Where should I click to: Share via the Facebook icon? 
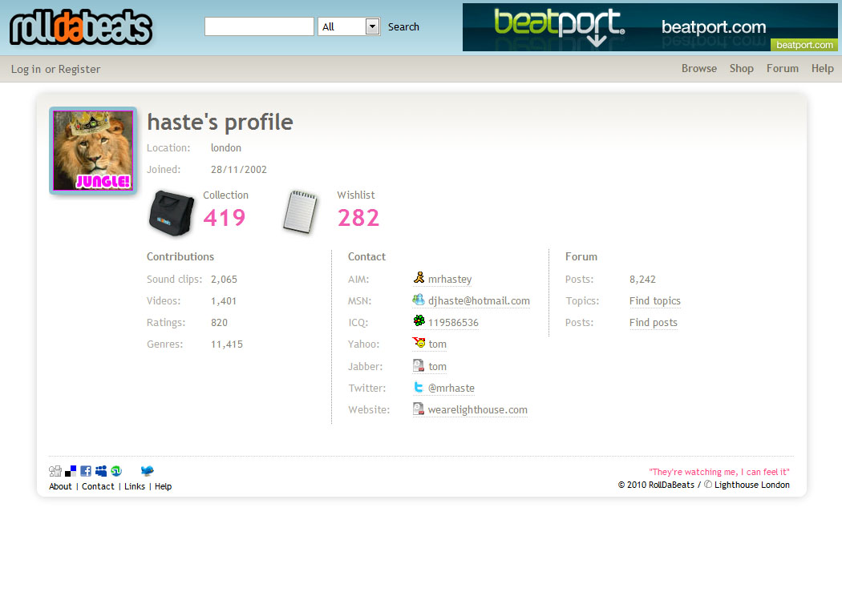pyautogui.click(x=86, y=471)
